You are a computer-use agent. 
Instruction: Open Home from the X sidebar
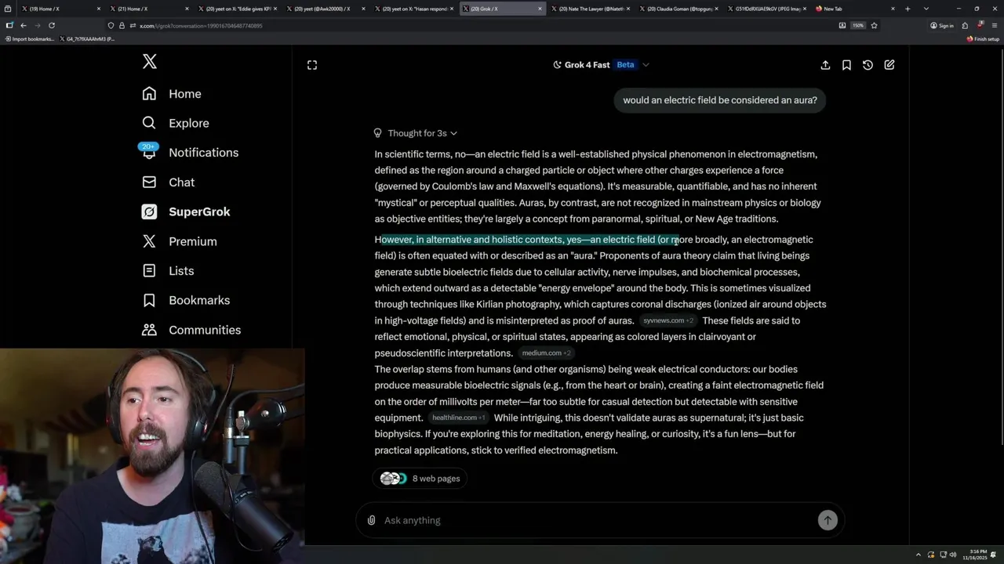click(172, 94)
